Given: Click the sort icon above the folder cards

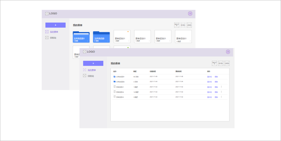Looking at the screenshot, I should tap(183, 25).
